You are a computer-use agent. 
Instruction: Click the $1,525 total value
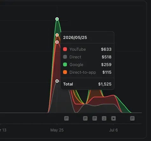(105, 84)
